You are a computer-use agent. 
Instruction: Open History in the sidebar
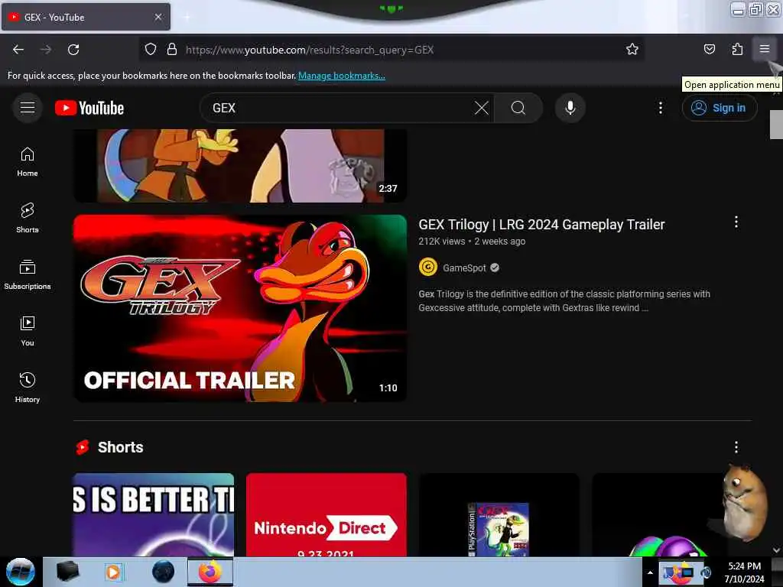28,388
